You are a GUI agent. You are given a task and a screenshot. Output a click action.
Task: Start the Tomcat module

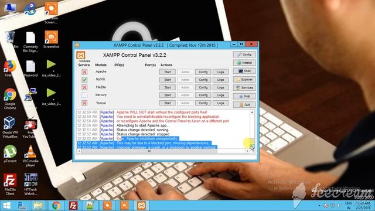(168, 103)
